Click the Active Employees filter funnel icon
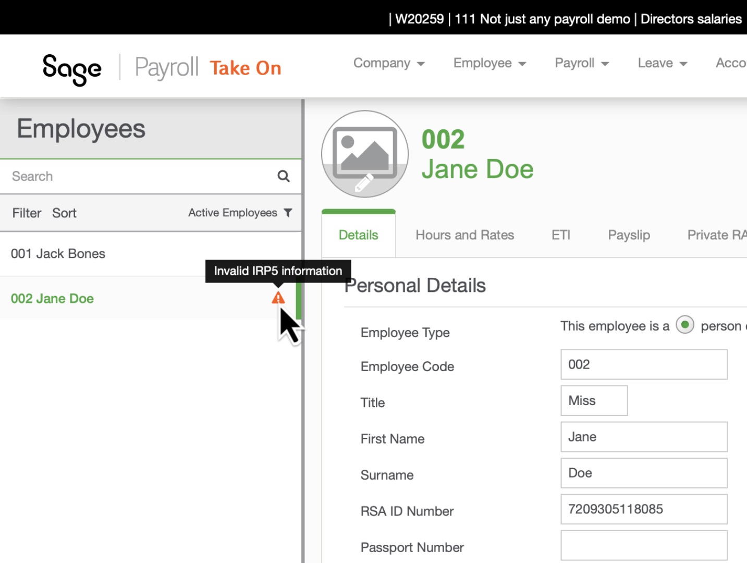 click(x=288, y=213)
